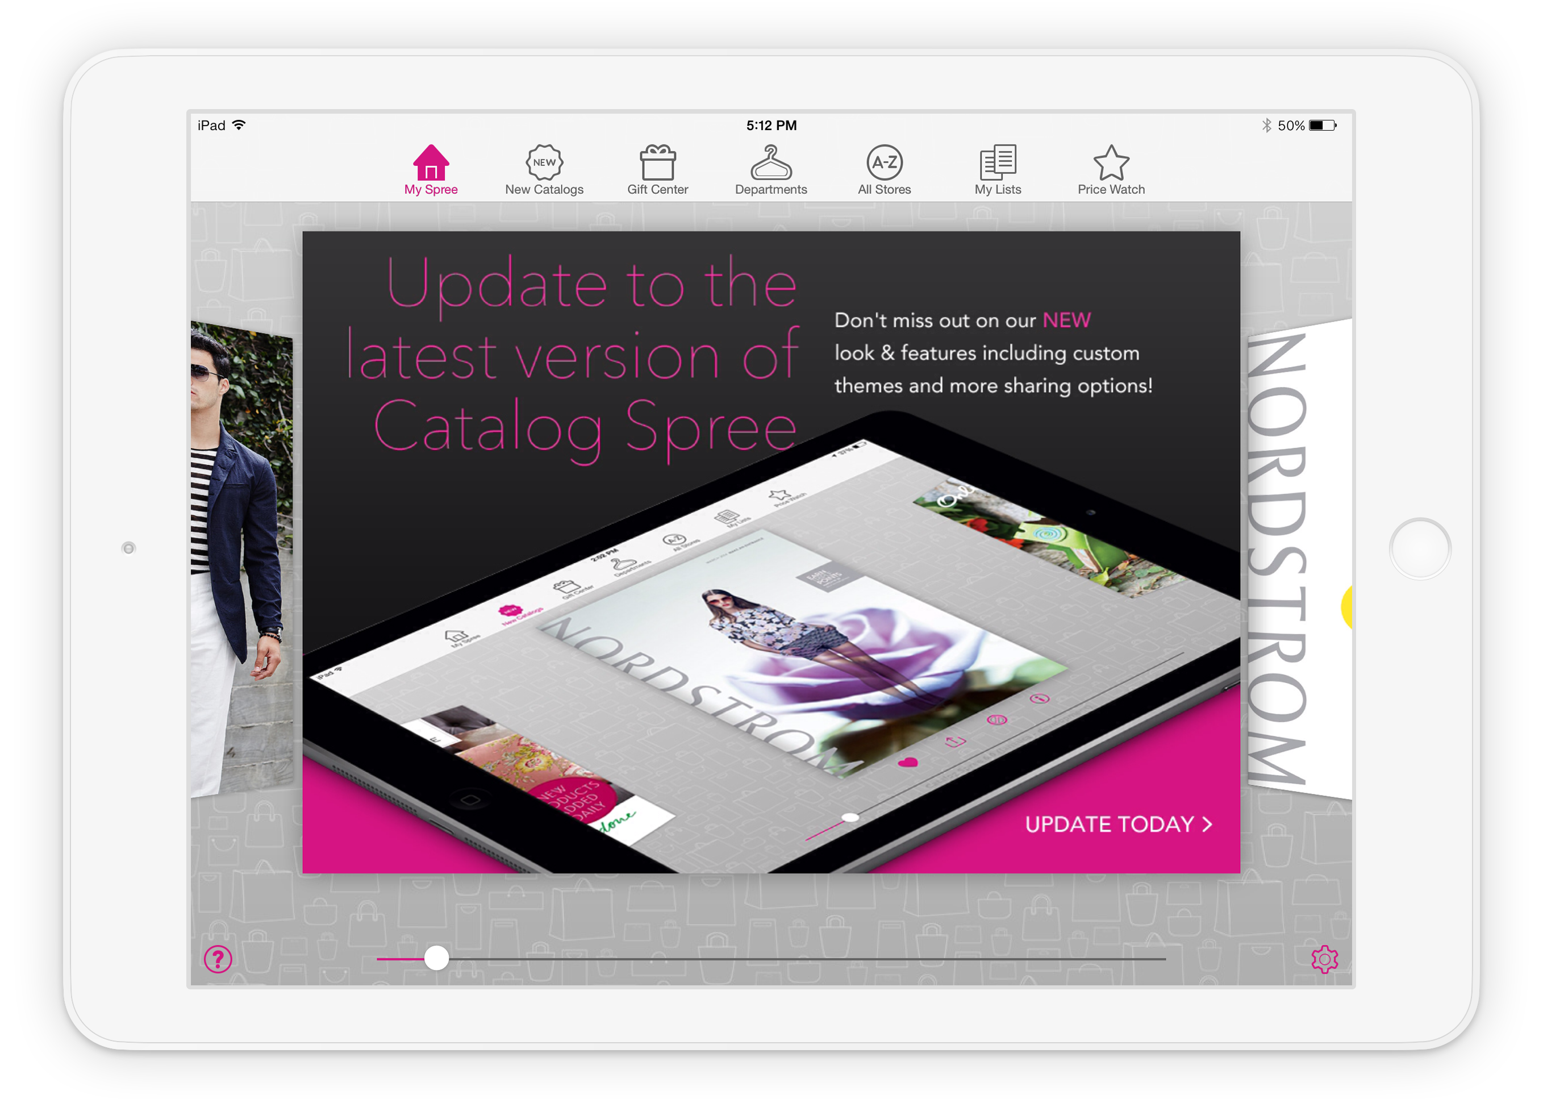The width and height of the screenshot is (1543, 1099).
Task: Open the All Stores A-Z icon
Action: click(884, 162)
